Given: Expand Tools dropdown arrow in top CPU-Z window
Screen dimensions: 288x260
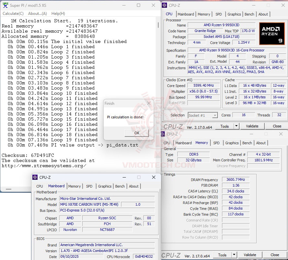Looking at the screenshot, I should coord(237,126).
